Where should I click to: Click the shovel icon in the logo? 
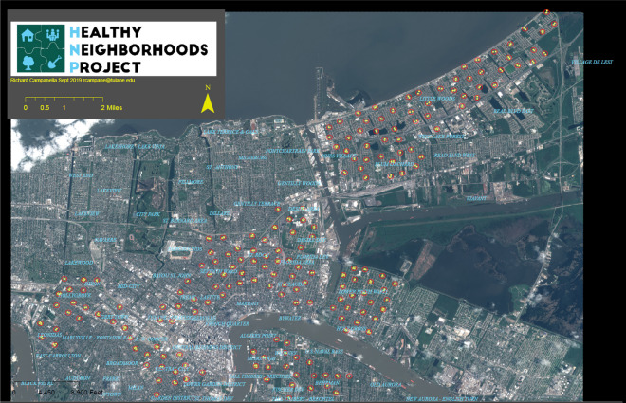coord(52,61)
